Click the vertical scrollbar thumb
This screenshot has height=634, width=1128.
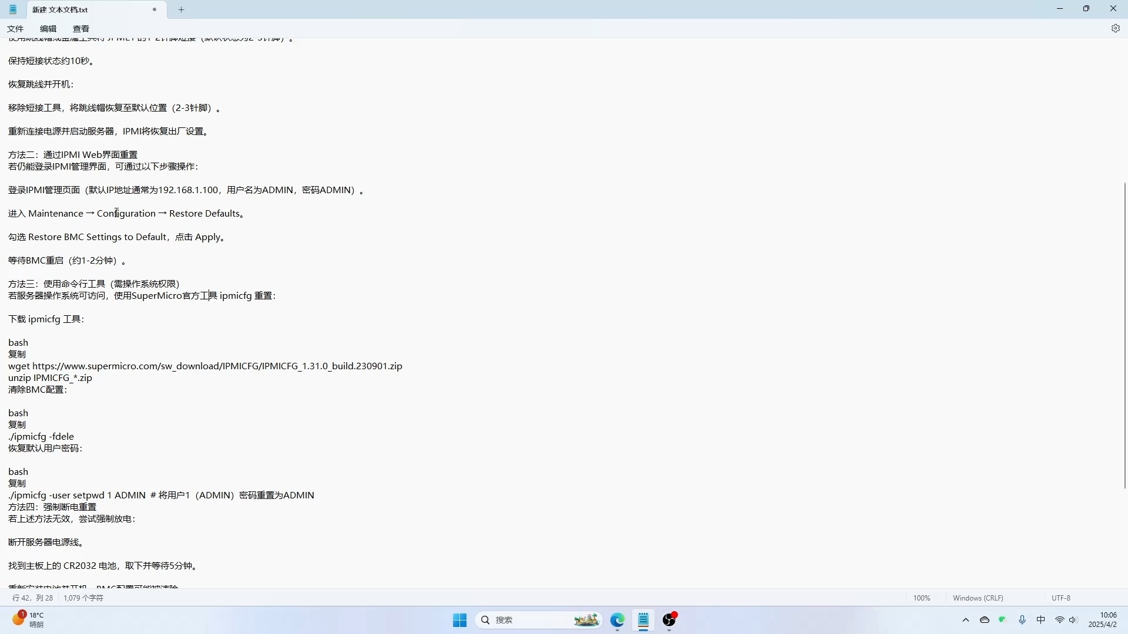click(x=1125, y=335)
